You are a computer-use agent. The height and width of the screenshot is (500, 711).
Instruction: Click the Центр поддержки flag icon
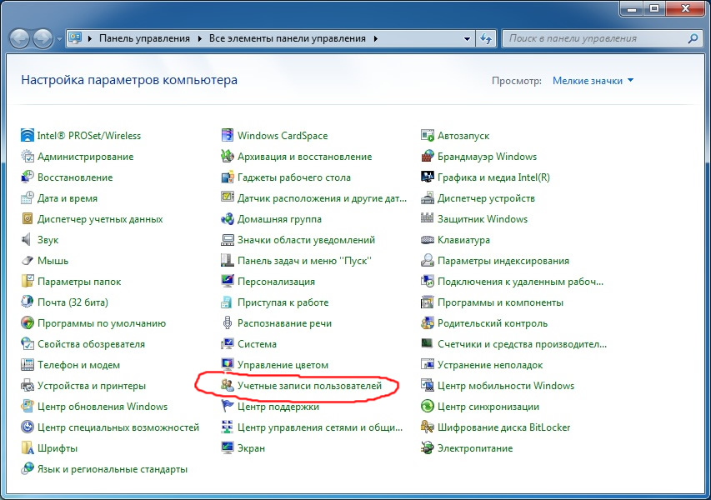[228, 407]
